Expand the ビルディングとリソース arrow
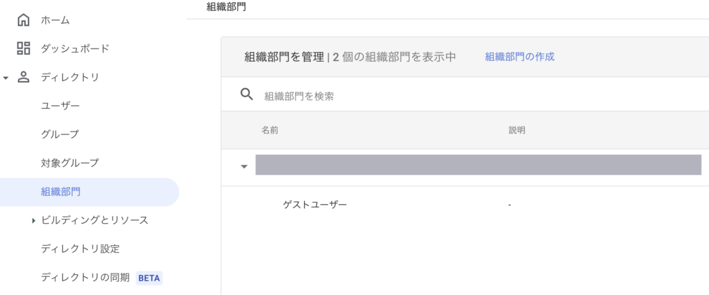The image size is (709, 295). (33, 221)
